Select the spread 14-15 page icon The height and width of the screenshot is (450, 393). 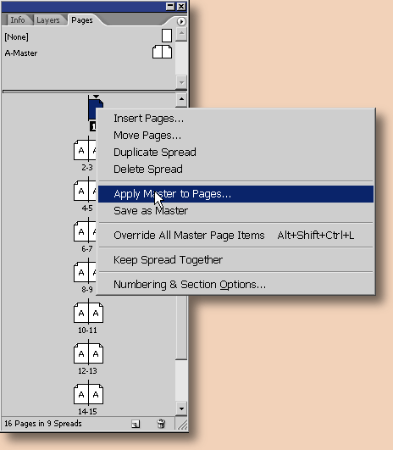[x=88, y=394]
